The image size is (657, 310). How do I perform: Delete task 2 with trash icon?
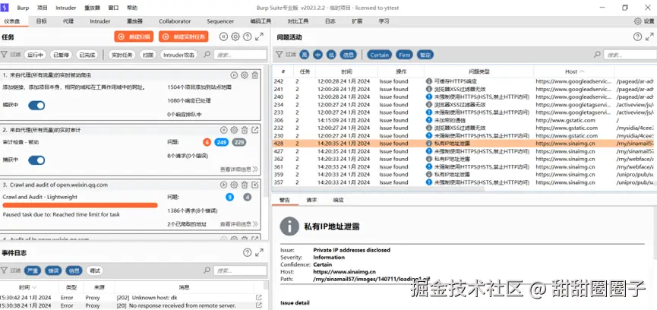tap(245, 130)
